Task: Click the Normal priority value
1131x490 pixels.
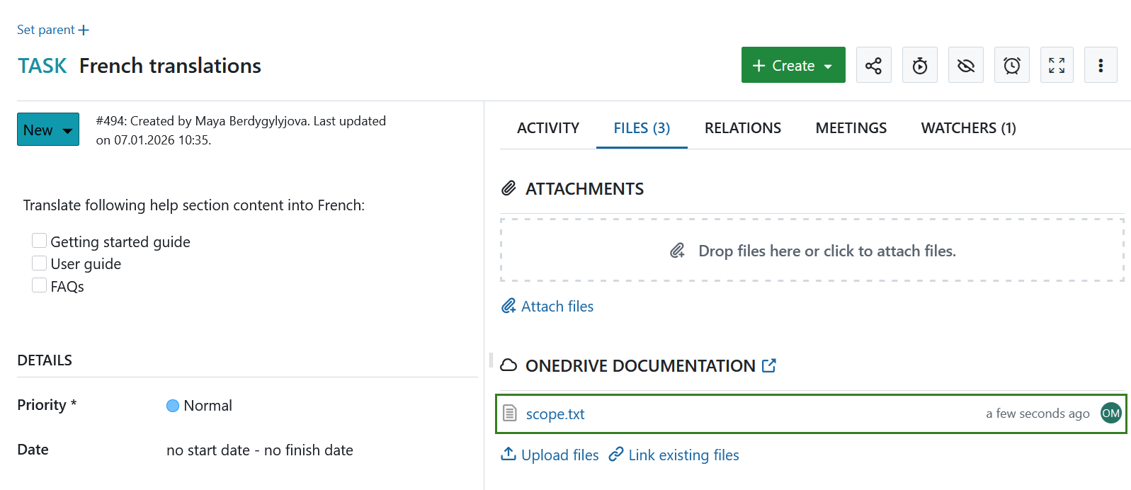Action: [208, 406]
